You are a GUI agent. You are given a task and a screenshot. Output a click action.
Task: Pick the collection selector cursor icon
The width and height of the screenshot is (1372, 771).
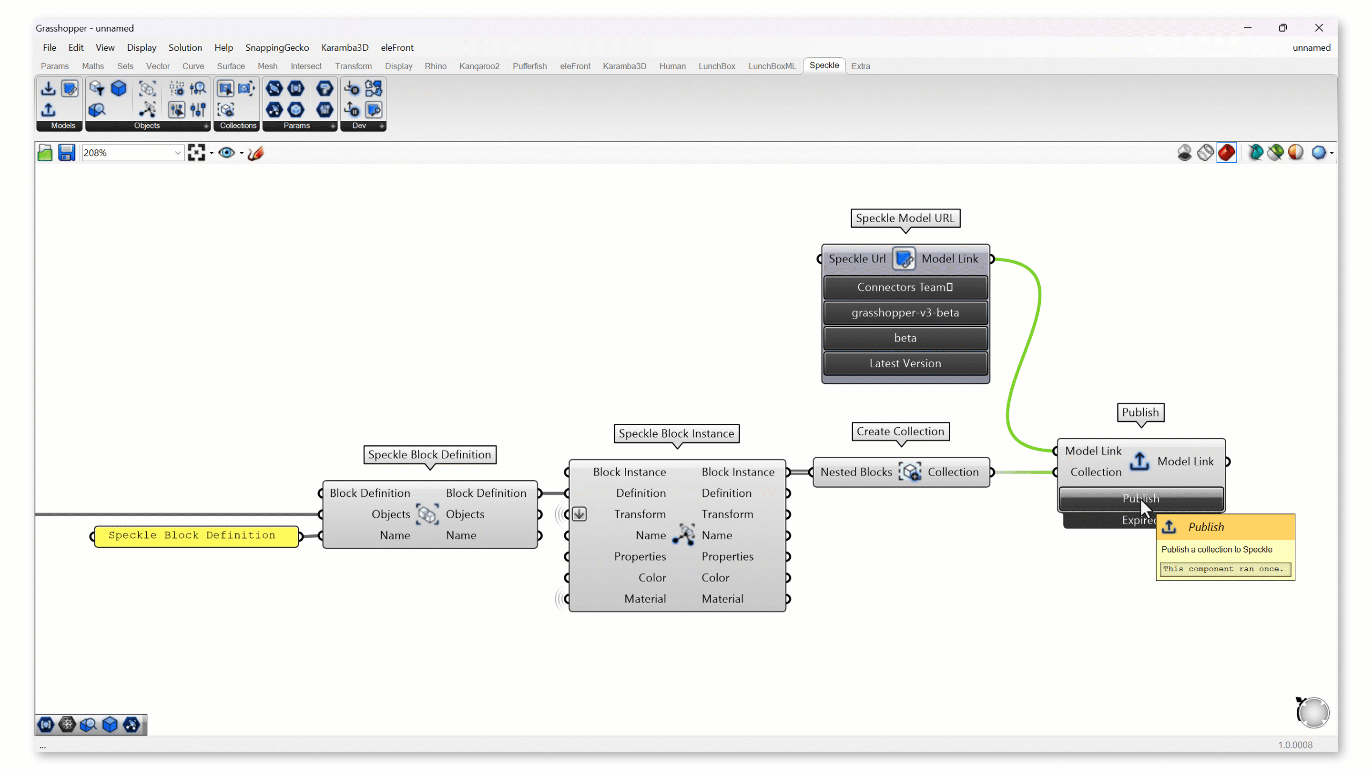pos(226,88)
